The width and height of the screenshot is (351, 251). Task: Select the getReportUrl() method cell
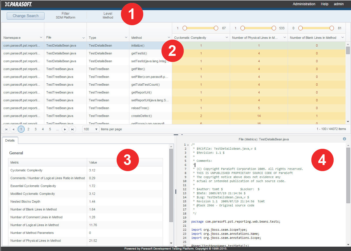(150, 92)
